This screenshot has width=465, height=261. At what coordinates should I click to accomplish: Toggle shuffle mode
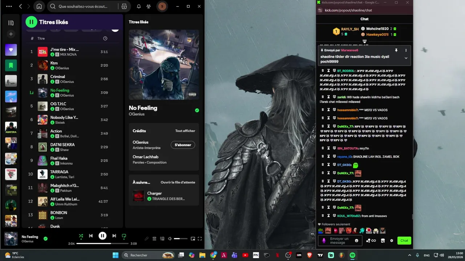pyautogui.click(x=81, y=236)
